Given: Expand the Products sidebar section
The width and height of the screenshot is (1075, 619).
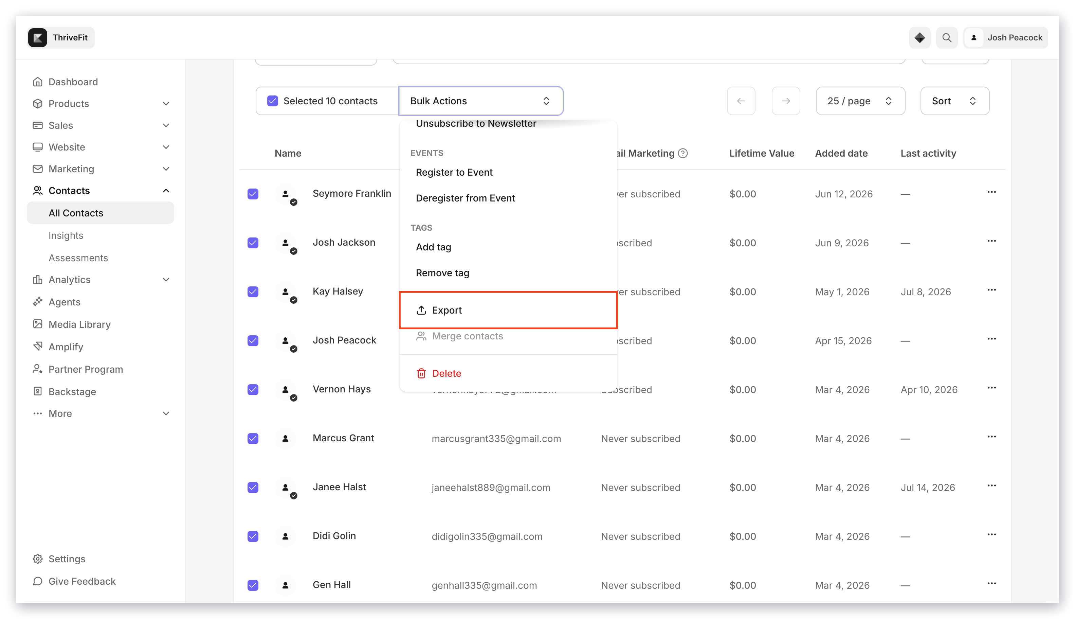Looking at the screenshot, I should pyautogui.click(x=166, y=103).
